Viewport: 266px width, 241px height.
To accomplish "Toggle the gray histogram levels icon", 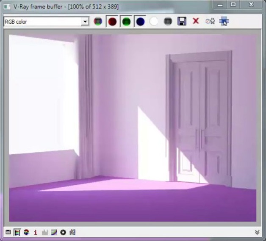I will pyautogui.click(x=44, y=232).
